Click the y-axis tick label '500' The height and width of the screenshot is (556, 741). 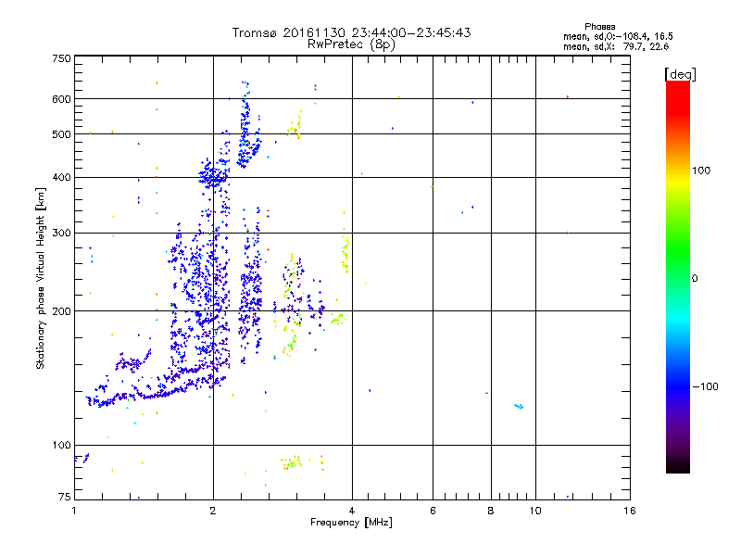[61, 134]
